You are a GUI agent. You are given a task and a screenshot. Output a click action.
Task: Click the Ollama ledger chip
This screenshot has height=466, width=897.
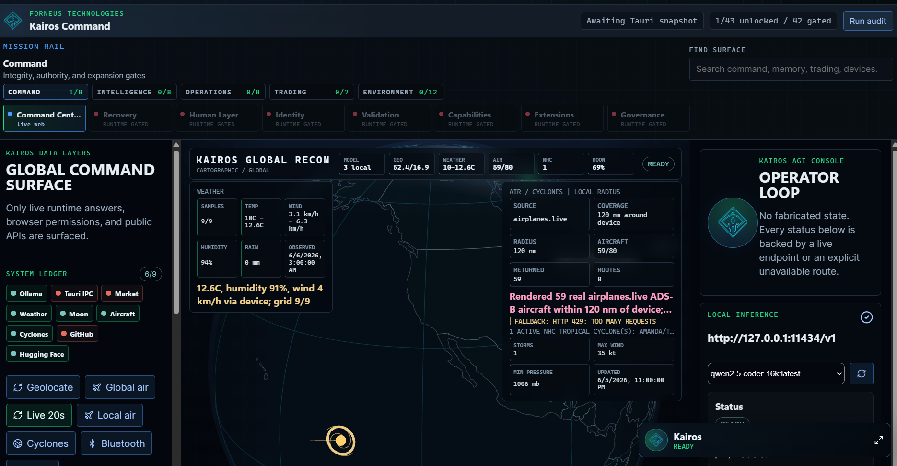pos(27,294)
